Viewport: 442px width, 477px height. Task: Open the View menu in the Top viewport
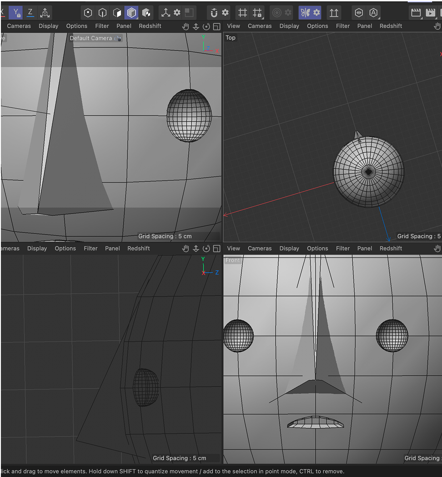[x=233, y=26]
